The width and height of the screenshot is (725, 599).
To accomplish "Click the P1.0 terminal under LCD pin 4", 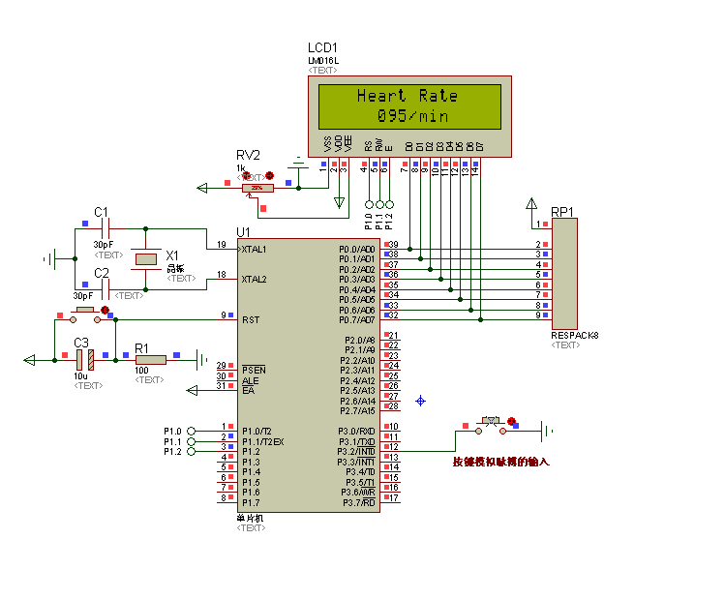I will [369, 204].
